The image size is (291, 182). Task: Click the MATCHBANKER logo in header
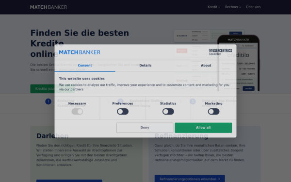point(48,7)
